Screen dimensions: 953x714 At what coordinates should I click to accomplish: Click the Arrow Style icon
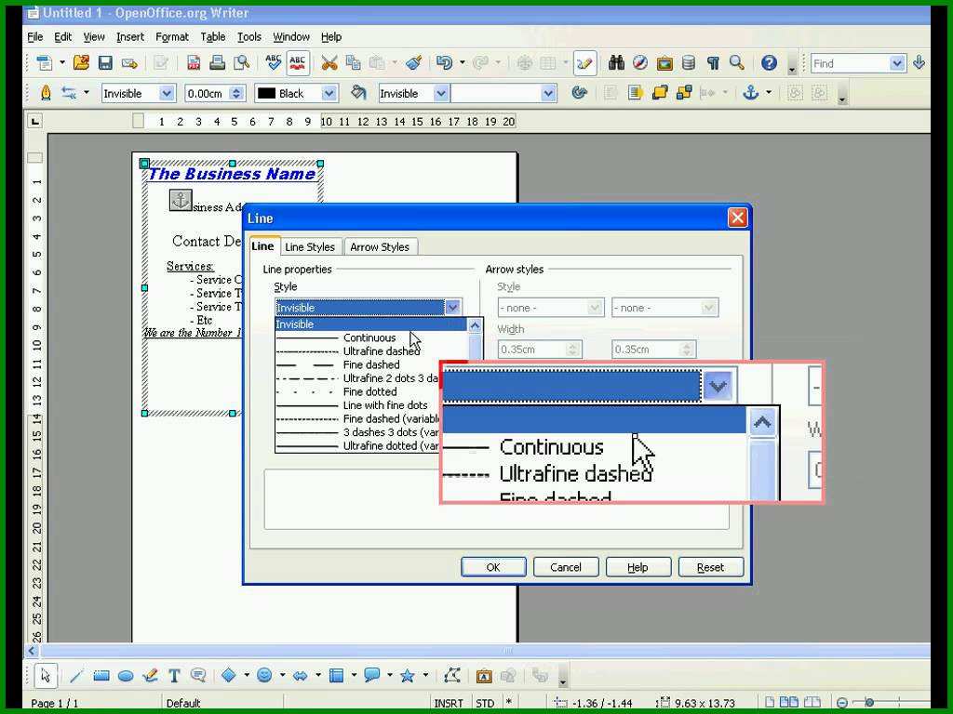tap(69, 93)
